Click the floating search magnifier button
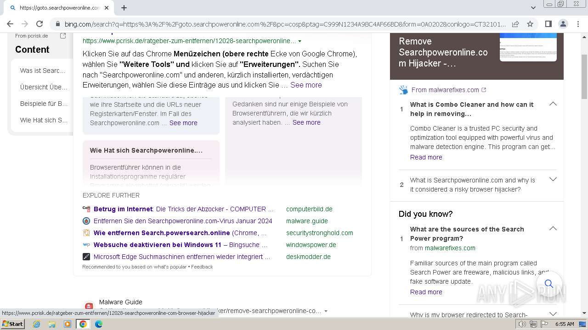588x330 pixels. (x=549, y=284)
